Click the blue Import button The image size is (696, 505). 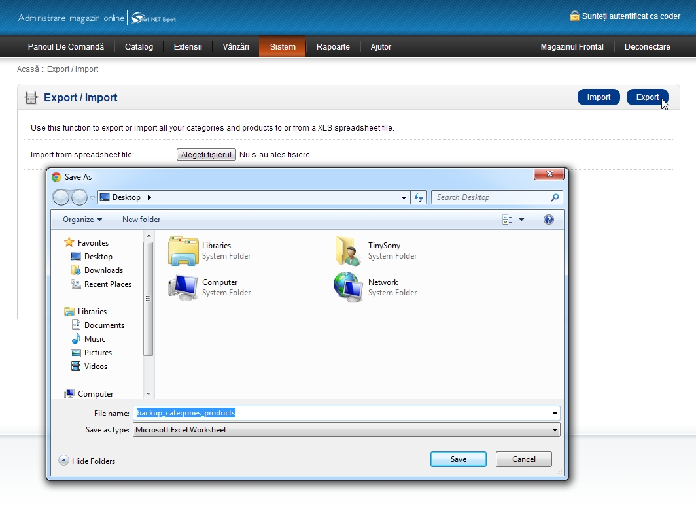599,97
